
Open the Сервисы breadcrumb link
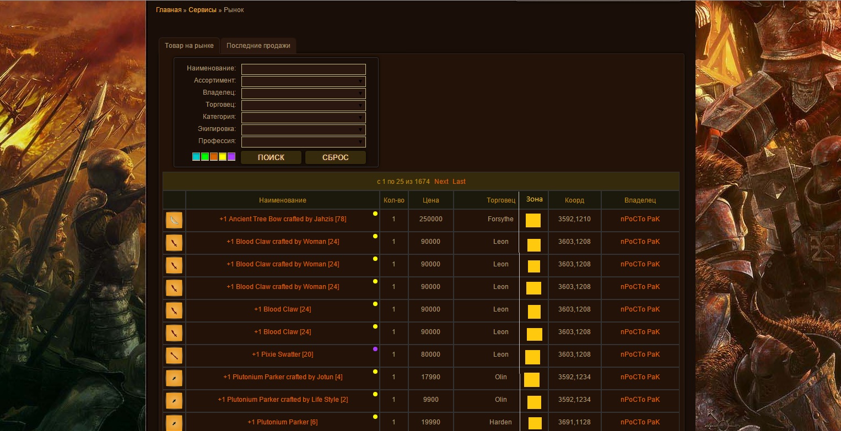(202, 10)
